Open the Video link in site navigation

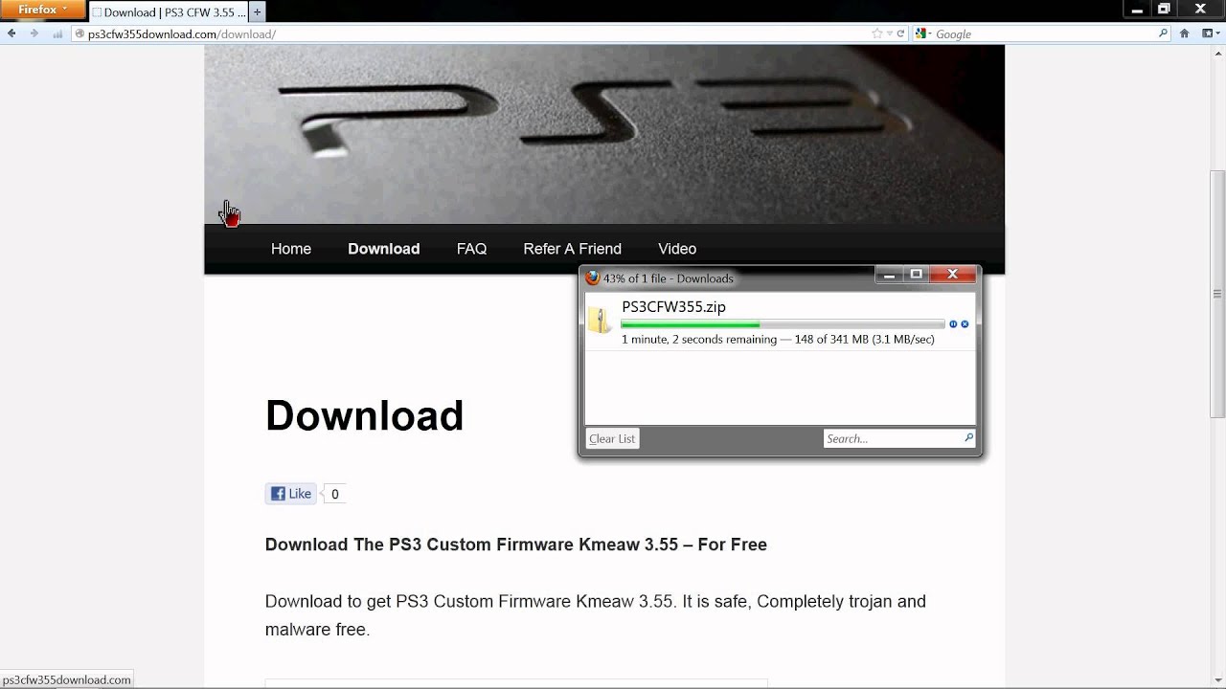(677, 249)
